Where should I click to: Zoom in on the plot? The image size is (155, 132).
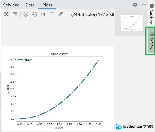tap(26, 14)
